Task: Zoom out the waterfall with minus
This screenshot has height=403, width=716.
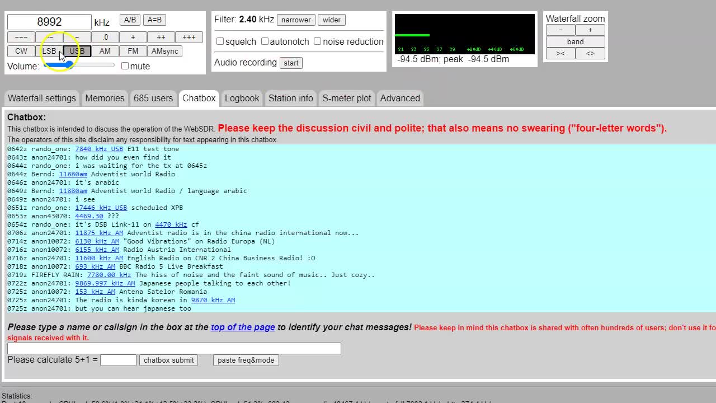Action: click(560, 30)
